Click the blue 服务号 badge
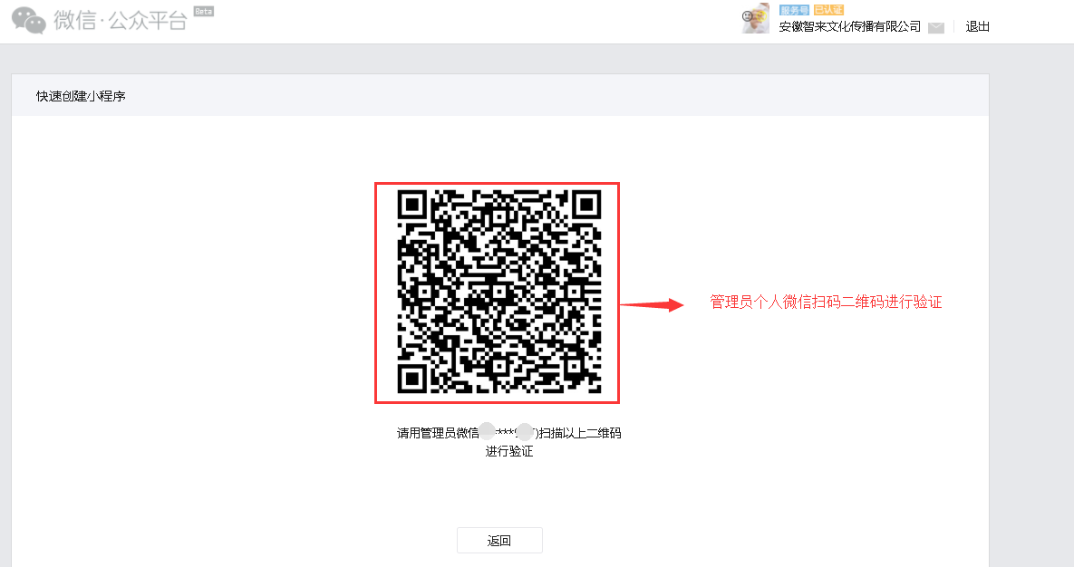1074x567 pixels. pos(794,10)
